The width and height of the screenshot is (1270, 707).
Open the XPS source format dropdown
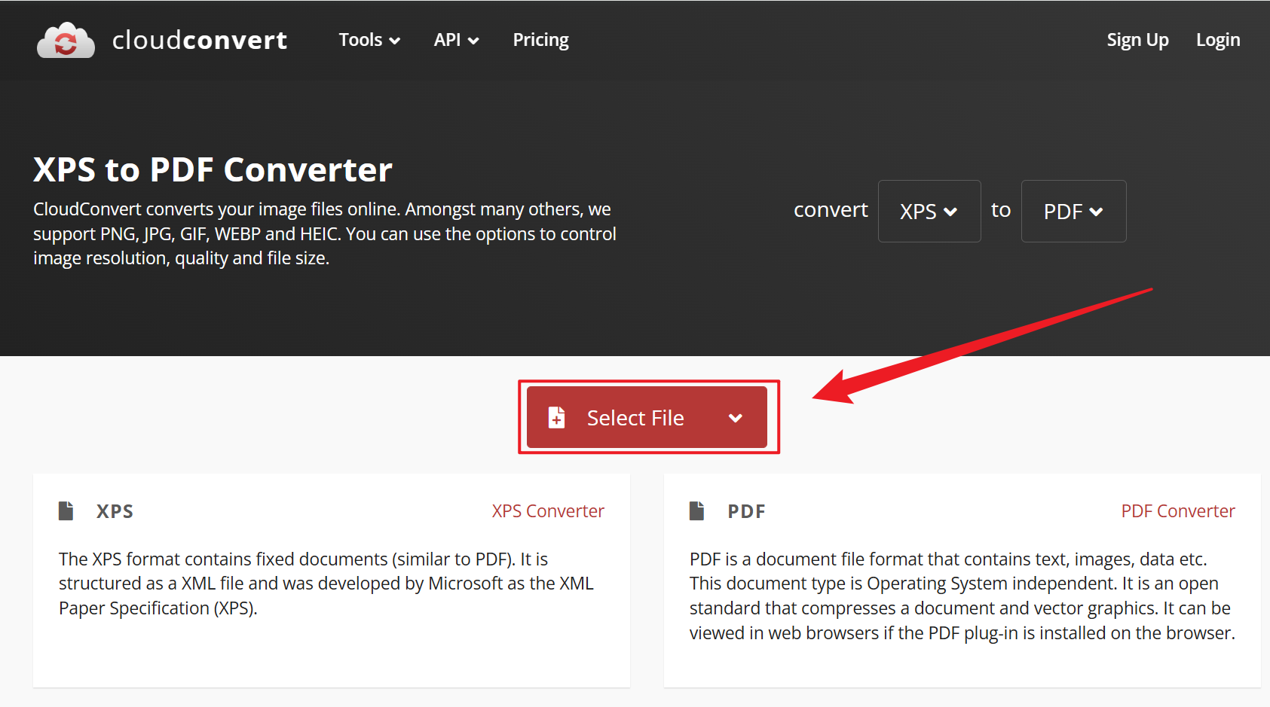pos(929,211)
